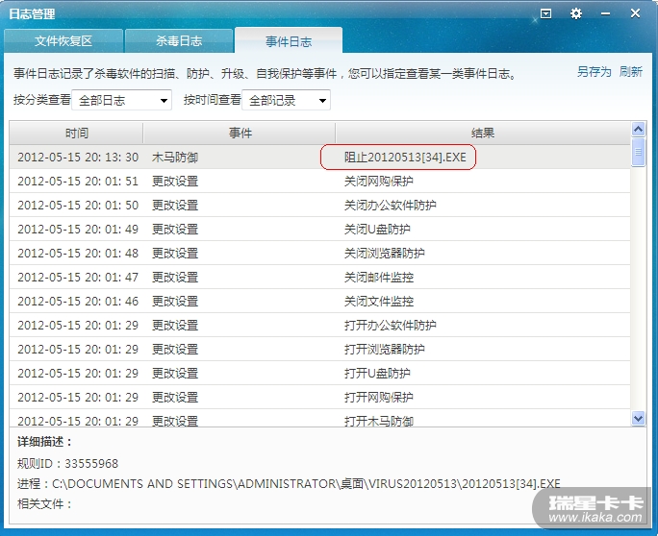This screenshot has width=658, height=536.
Task: Select the row with 关闭办公软件防护
Action: coord(319,205)
